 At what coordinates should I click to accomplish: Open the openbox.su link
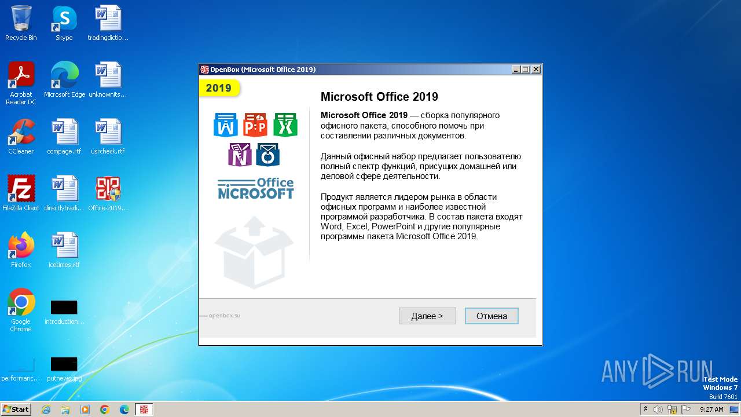click(224, 316)
